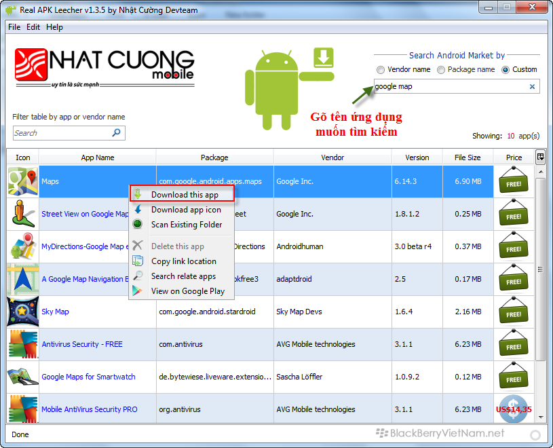
Task: Click the Street View pegman app icon
Action: tap(23, 214)
